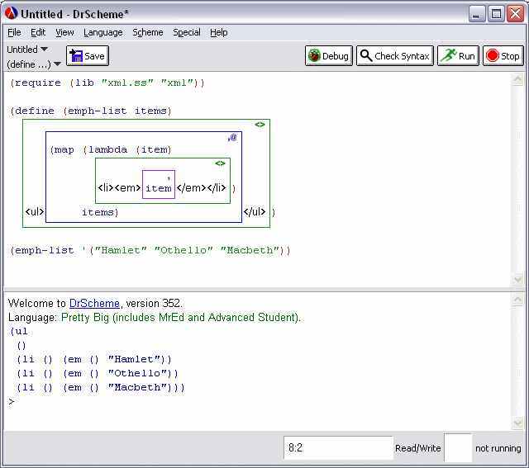Maximize the DrScheme window
The width and height of the screenshot is (529, 468).
coord(496,14)
